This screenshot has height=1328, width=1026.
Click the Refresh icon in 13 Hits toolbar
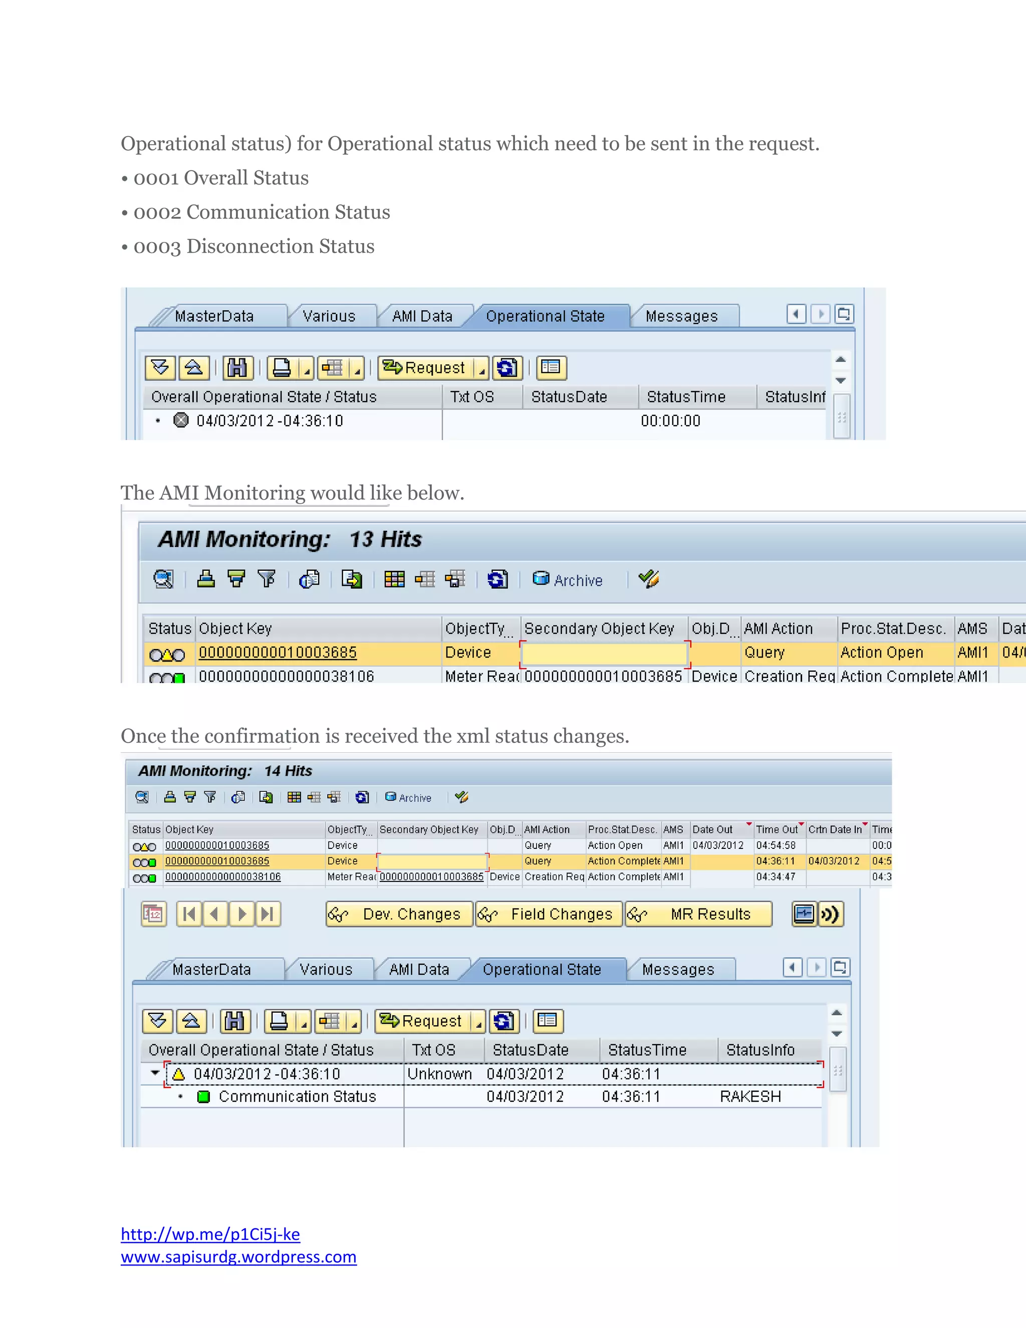click(x=497, y=579)
